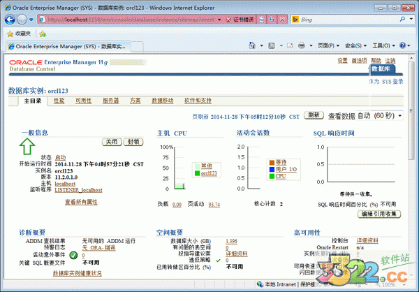This screenshot has width=419, height=292.
Task: Open the print dropdown arrow
Action: 311,45
